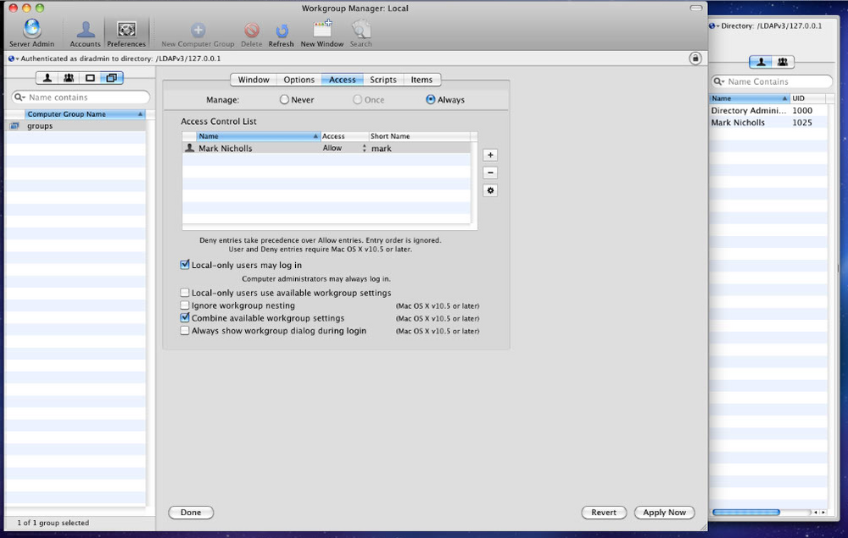Toggle Local-only users may log in
Viewport: 848px width, 538px height.
pyautogui.click(x=185, y=265)
